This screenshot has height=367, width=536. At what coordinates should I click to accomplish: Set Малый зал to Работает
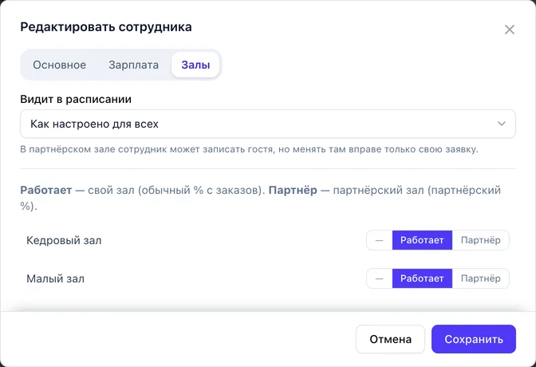pyautogui.click(x=422, y=278)
